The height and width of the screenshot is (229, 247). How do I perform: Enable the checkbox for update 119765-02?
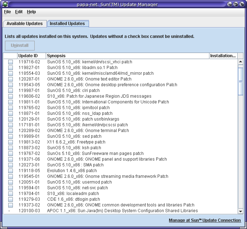pos(11,108)
